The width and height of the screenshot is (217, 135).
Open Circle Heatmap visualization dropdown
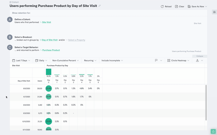178,60
